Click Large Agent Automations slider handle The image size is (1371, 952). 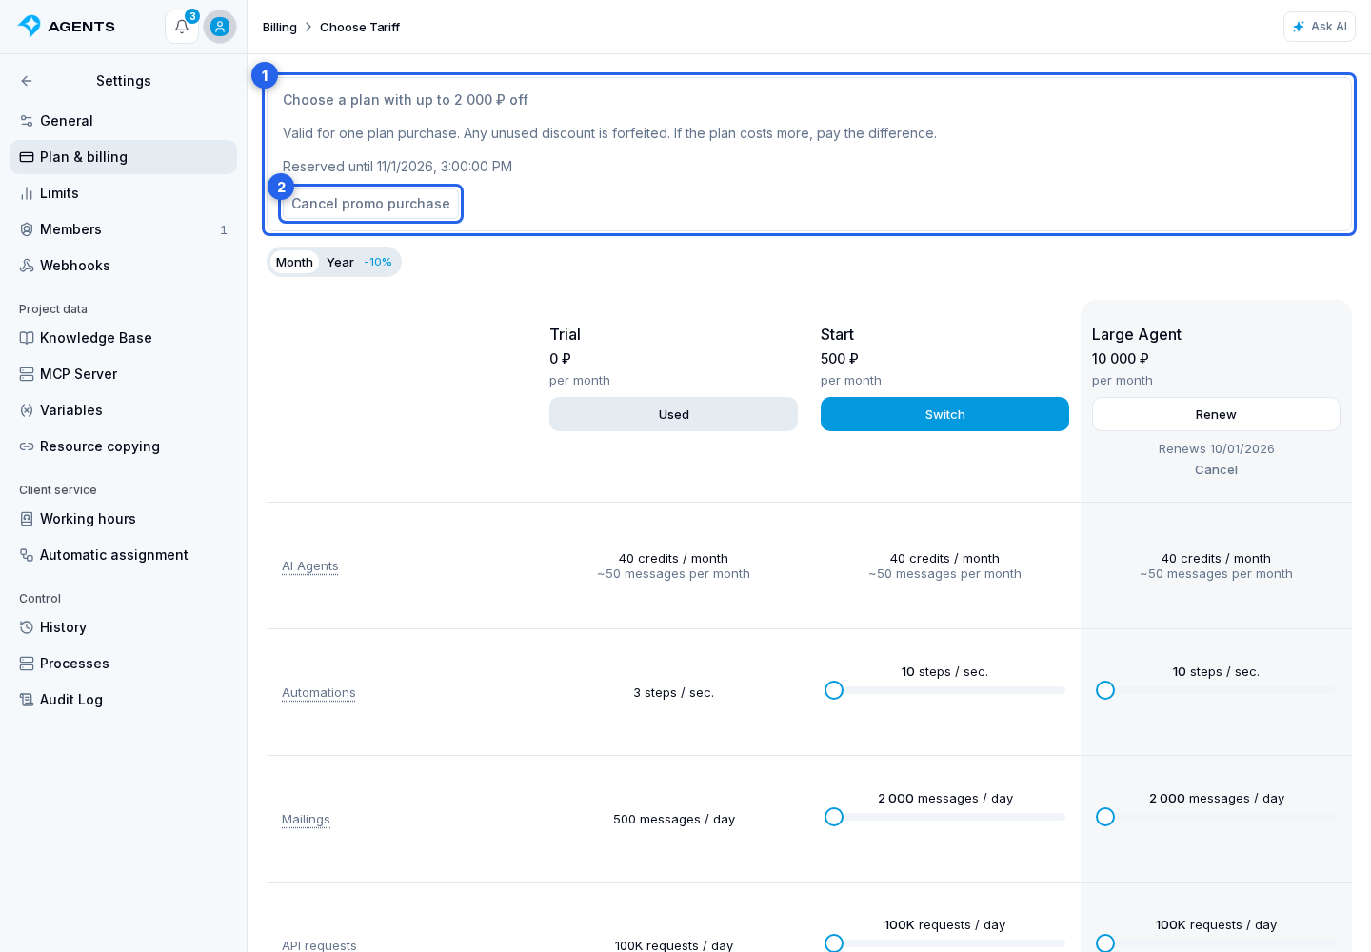pos(1105,690)
